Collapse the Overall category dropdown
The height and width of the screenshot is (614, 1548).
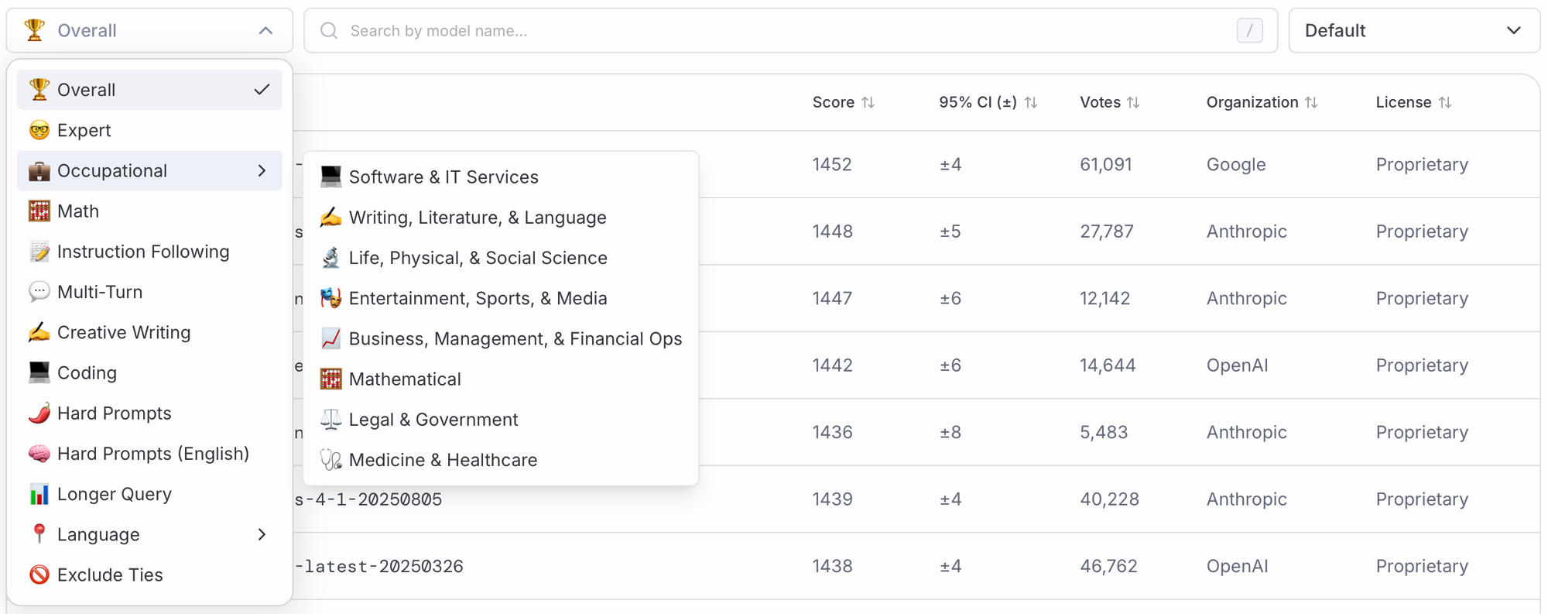click(x=265, y=30)
